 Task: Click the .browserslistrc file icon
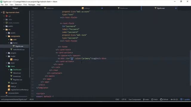pos(7,93)
